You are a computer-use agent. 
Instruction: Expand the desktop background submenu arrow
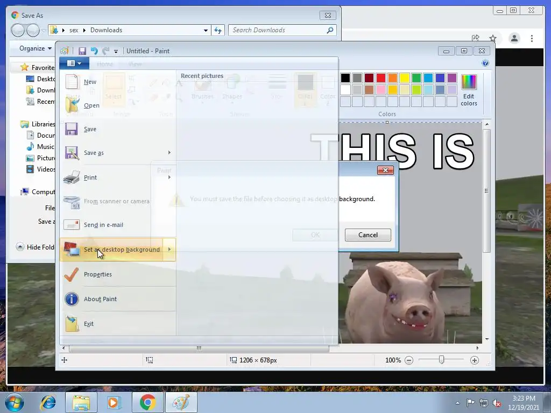(169, 250)
